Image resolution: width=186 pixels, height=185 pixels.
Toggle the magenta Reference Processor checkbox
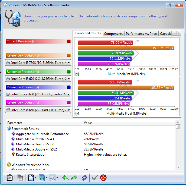click(x=69, y=102)
